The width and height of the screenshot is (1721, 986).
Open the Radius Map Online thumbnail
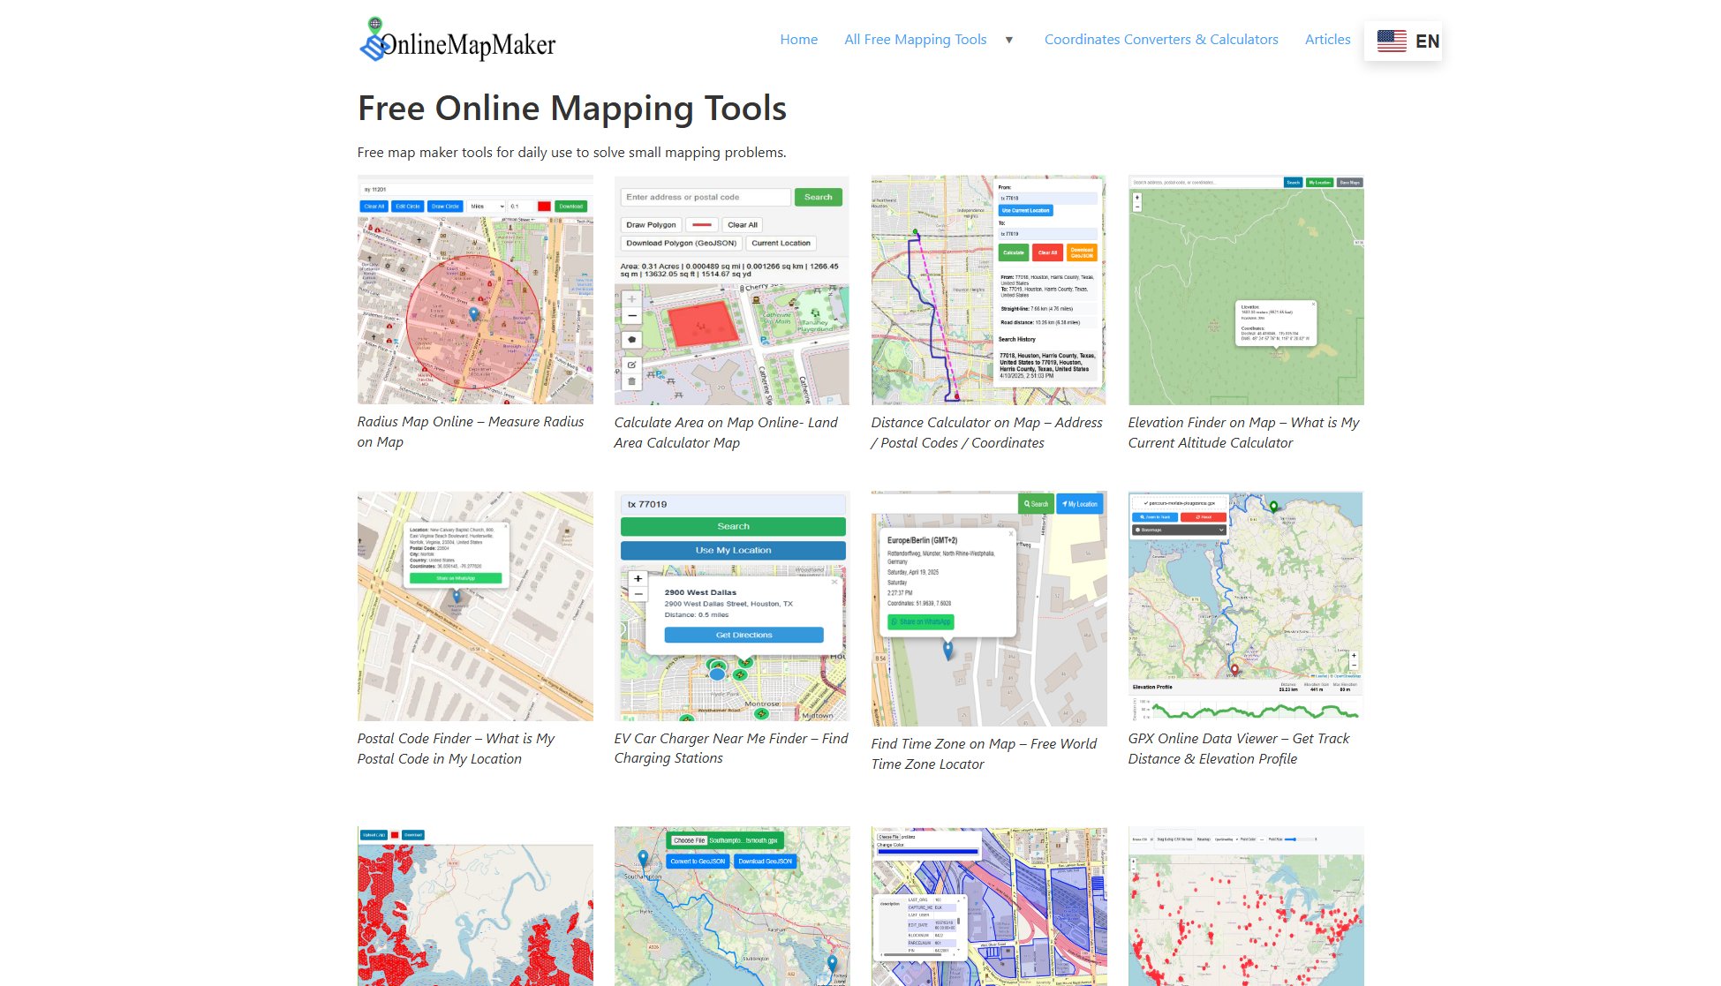[x=475, y=290]
